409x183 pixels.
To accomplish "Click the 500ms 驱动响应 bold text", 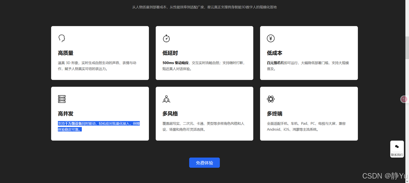I will click(x=175, y=63).
